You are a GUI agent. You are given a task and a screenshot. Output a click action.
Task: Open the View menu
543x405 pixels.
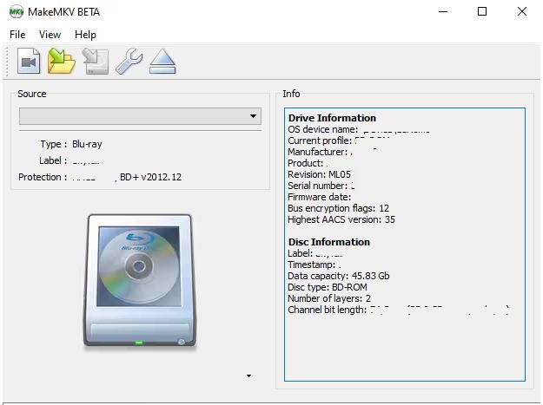[x=50, y=35]
